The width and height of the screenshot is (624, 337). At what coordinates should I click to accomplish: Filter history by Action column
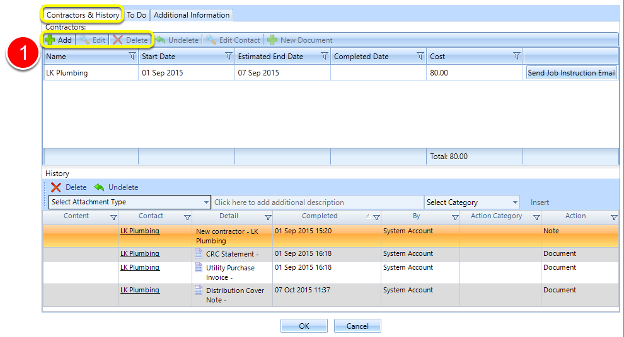tap(614, 217)
